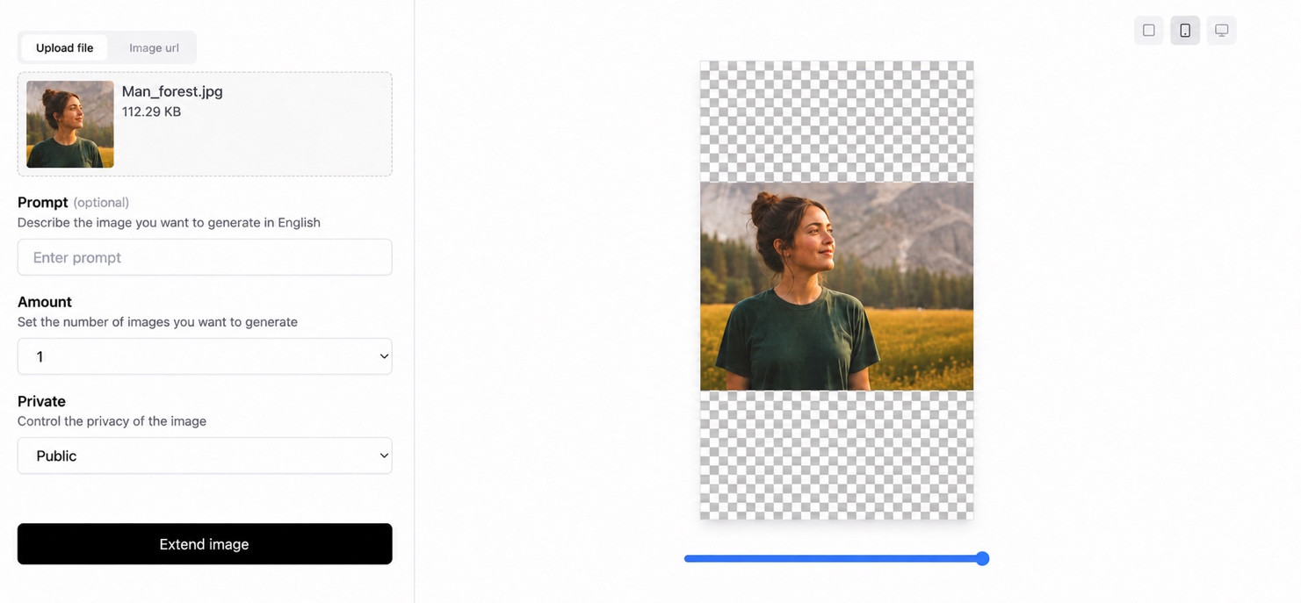Click the photo in the canvas preview
Viewport: 1301px width, 603px height.
(x=836, y=286)
